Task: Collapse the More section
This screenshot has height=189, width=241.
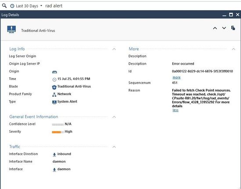Action: pos(234,49)
